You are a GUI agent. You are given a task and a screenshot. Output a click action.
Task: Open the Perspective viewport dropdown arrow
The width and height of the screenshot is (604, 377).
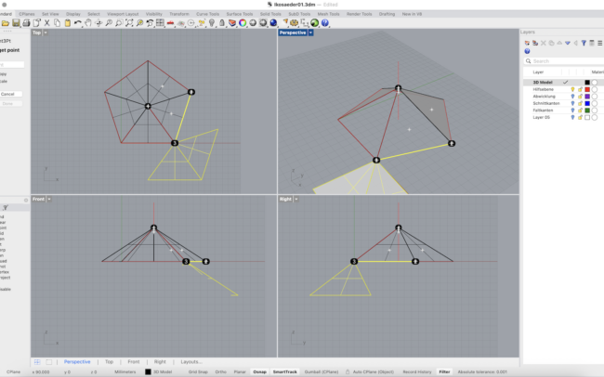point(311,32)
